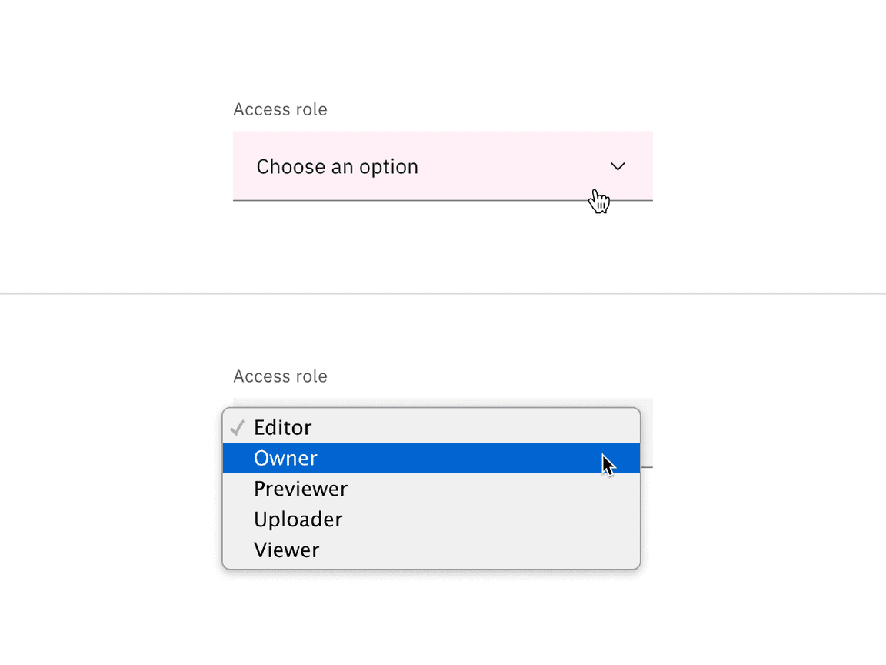Click the chevron arrow in the top dropdown
This screenshot has height=665, width=886.
click(618, 166)
